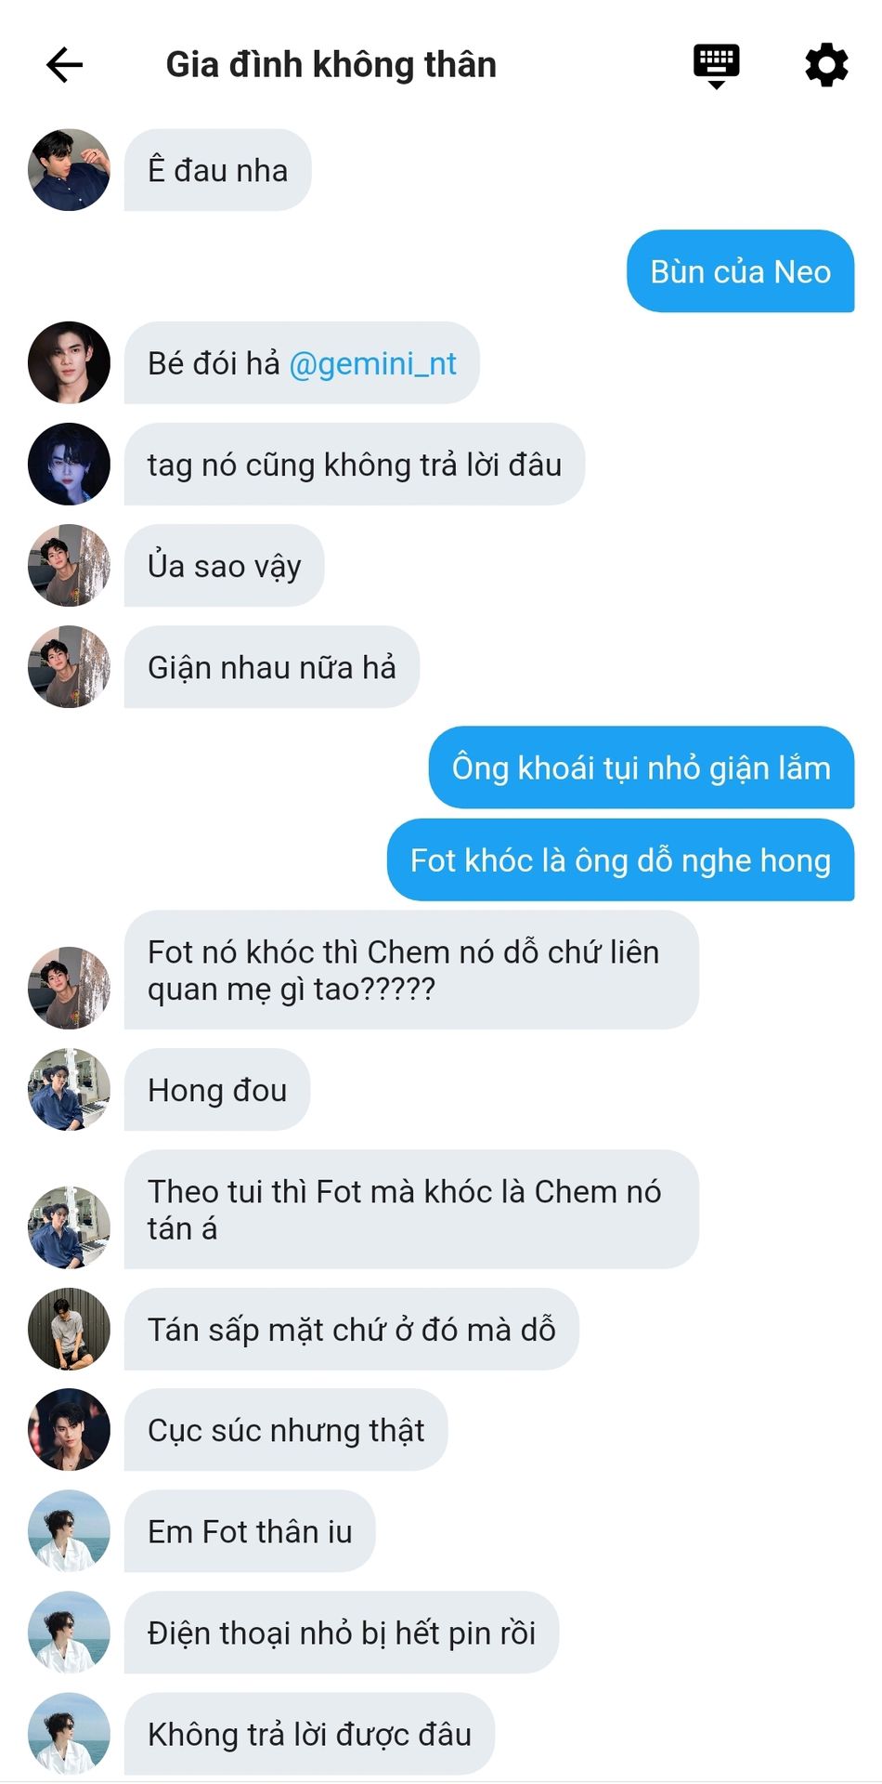Tap message "Theo tui thì Fot mà khóc"
The width and height of the screenshot is (882, 1784).
click(x=411, y=1210)
